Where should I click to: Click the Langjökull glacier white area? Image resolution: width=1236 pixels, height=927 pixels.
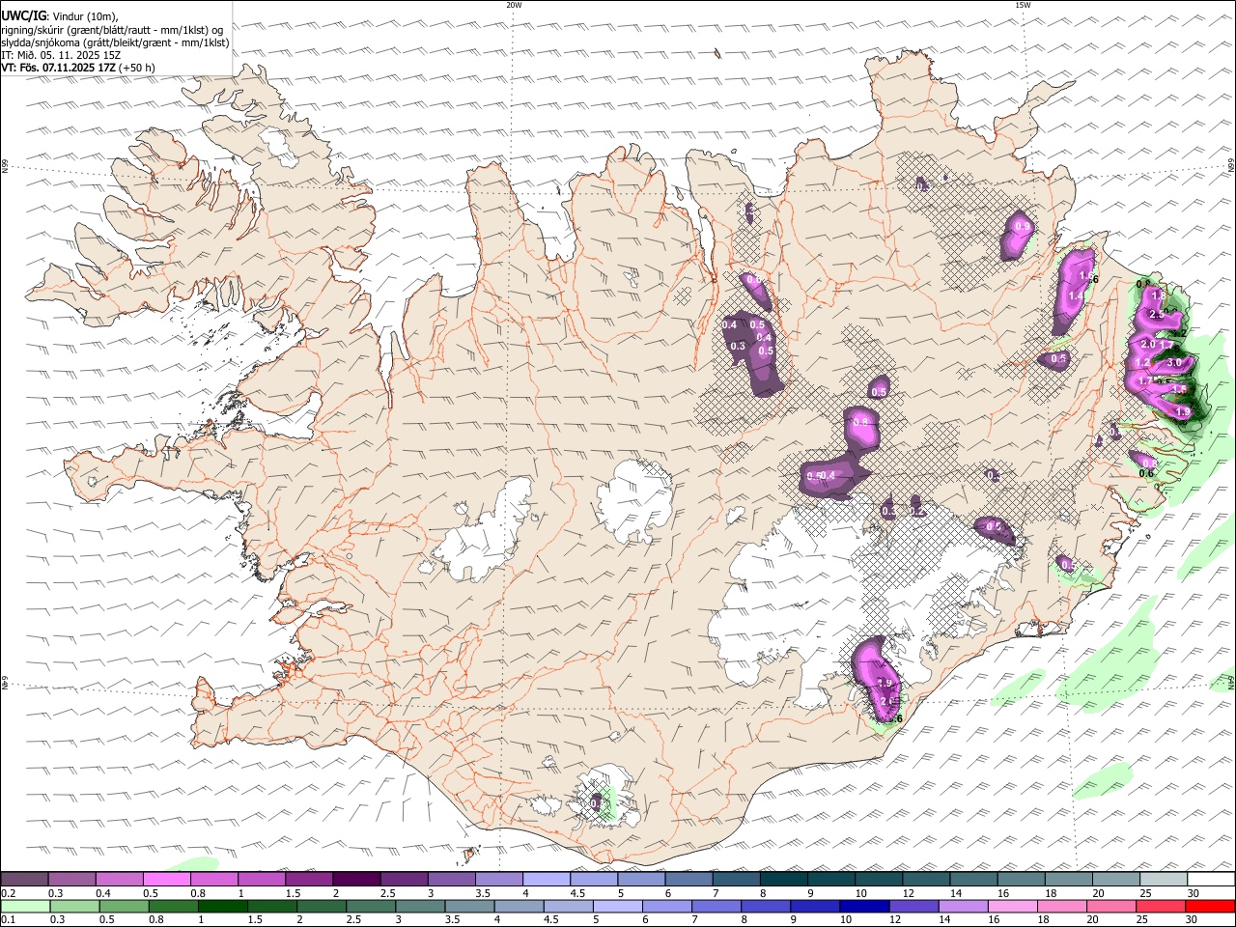pyautogui.click(x=481, y=532)
